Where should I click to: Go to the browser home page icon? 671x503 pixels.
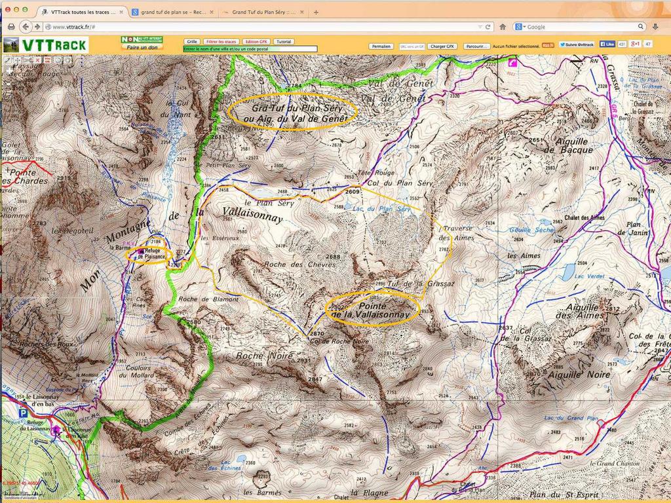[503, 27]
